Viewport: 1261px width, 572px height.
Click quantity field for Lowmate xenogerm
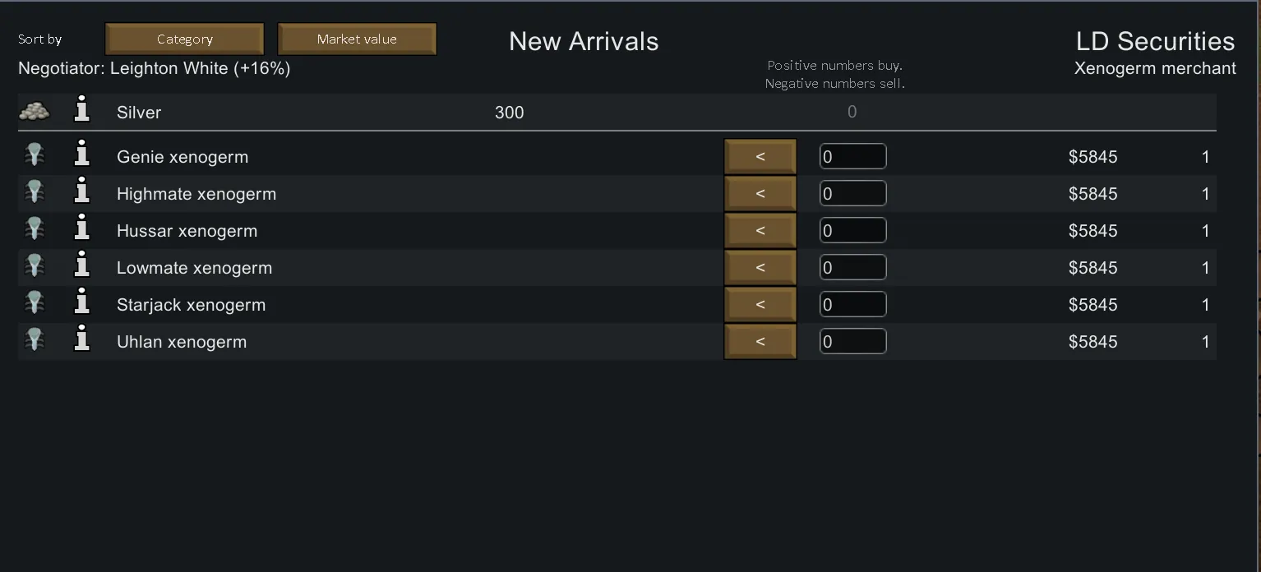[852, 268]
